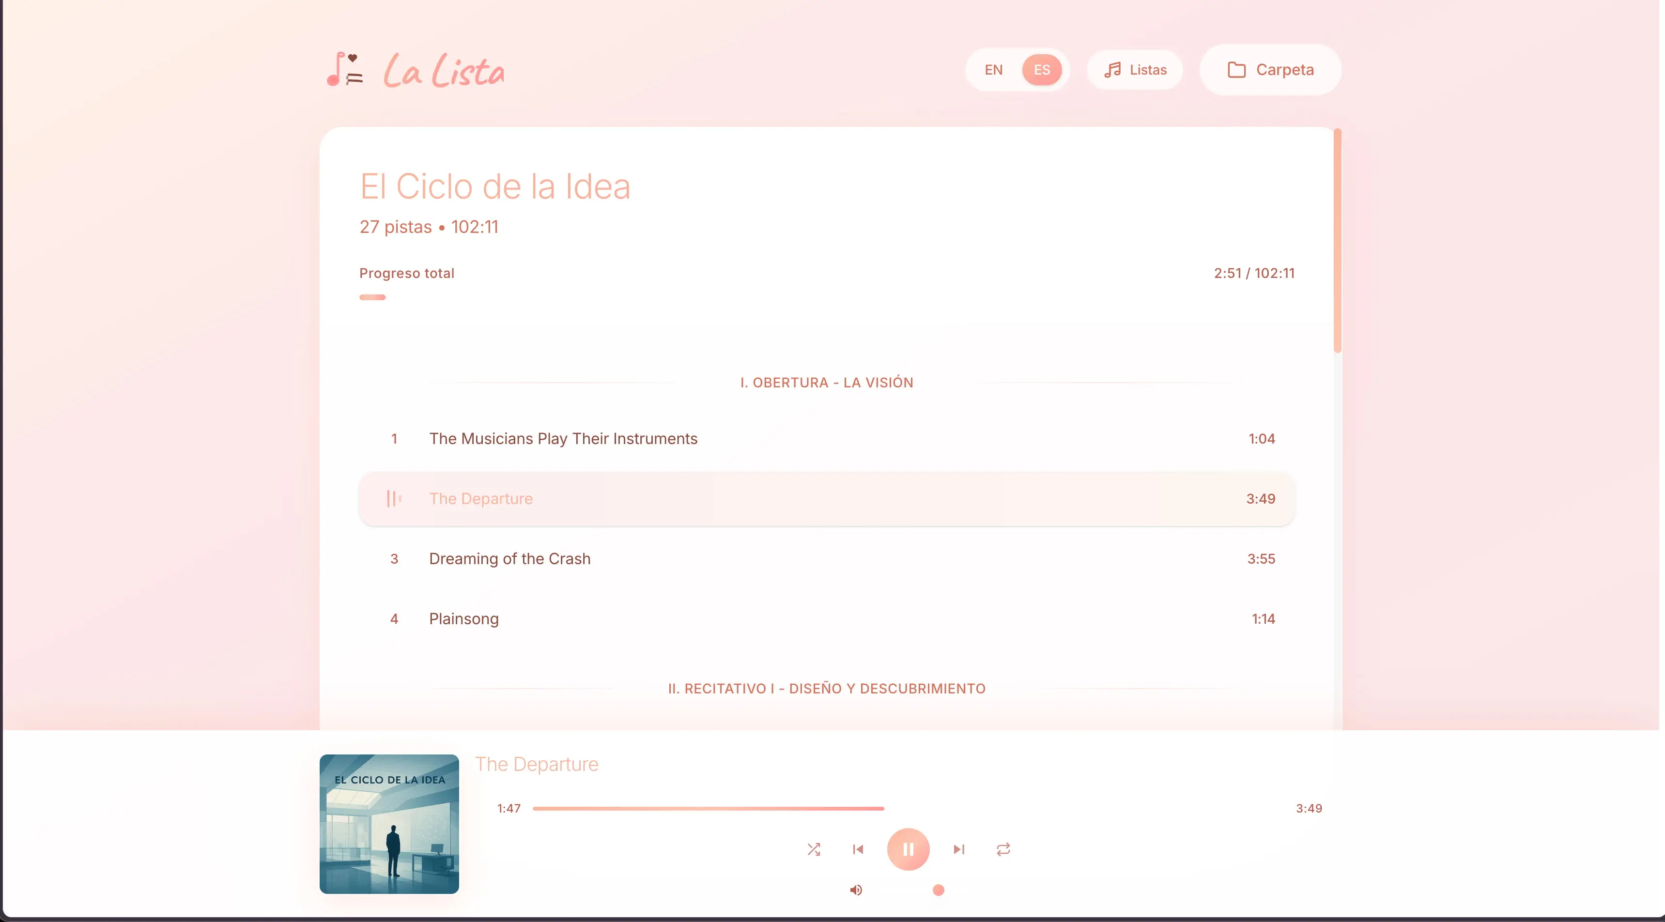Skip to the previous track

click(x=858, y=849)
